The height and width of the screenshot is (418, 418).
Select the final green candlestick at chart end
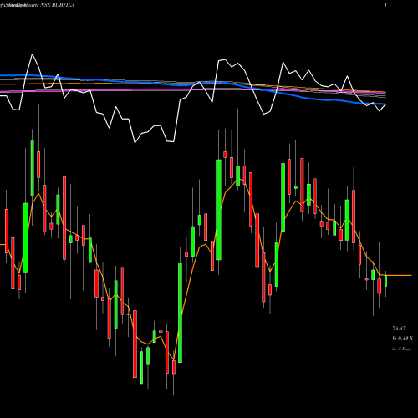[x=386, y=281]
